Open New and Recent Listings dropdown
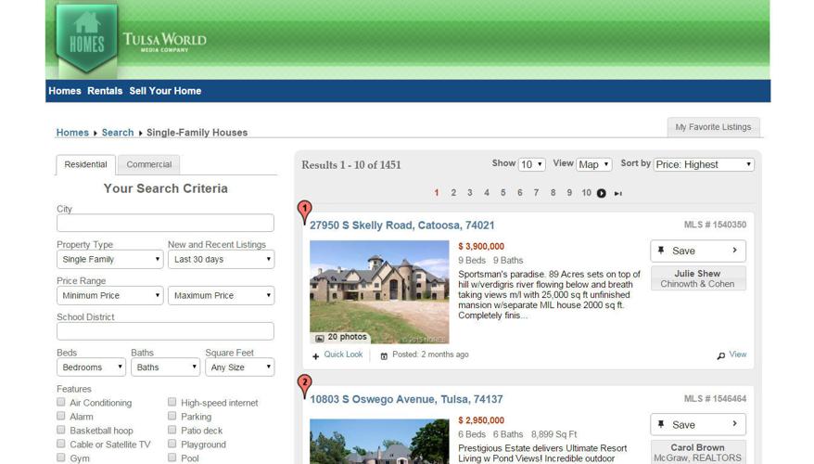 pyautogui.click(x=222, y=259)
